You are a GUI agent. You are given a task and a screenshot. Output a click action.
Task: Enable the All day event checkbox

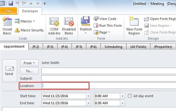(x=130, y=96)
